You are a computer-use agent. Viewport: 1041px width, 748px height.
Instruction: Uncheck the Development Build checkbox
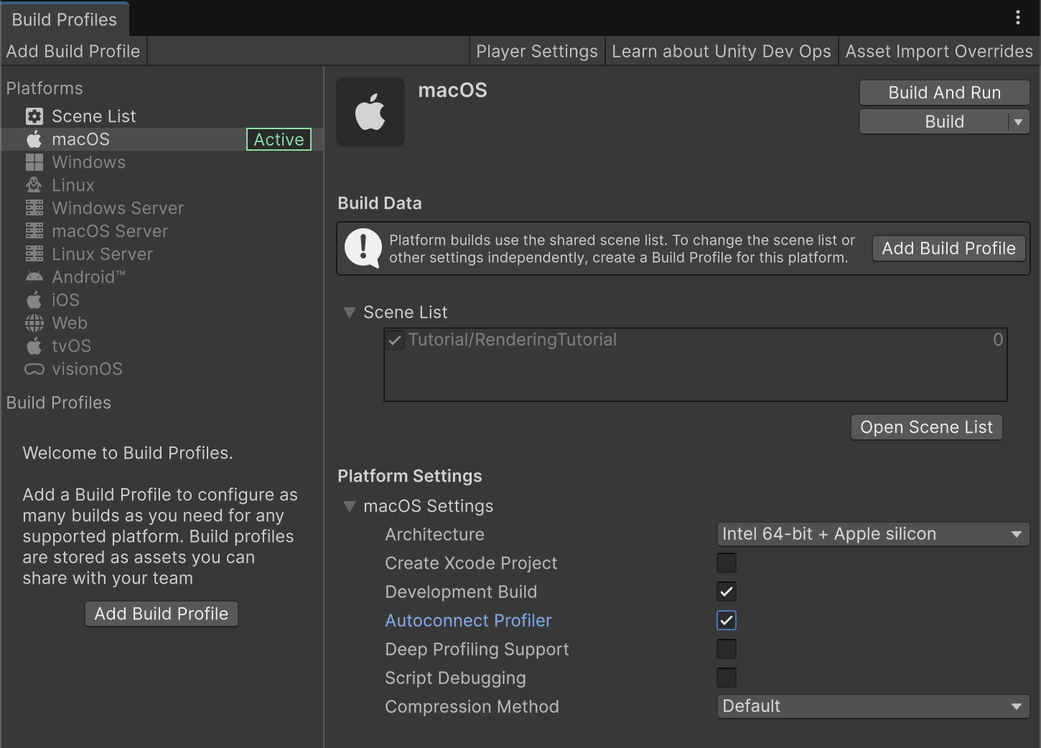(727, 592)
